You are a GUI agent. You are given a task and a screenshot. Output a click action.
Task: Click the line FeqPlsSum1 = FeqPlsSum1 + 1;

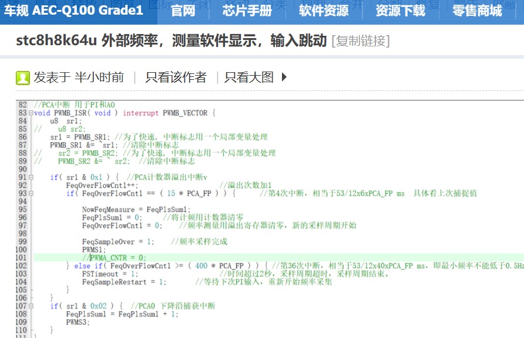tap(122, 315)
